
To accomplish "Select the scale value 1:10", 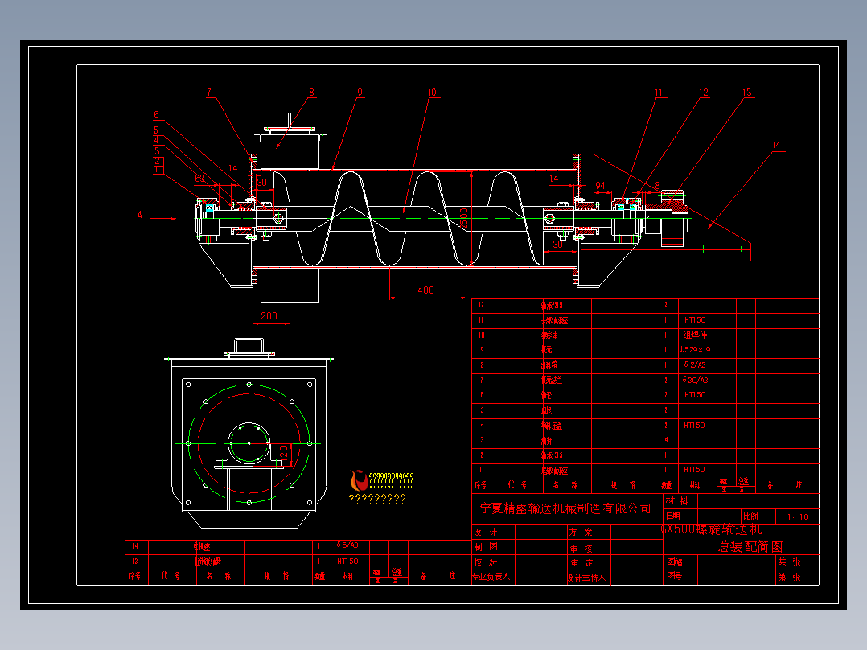I will tap(798, 516).
